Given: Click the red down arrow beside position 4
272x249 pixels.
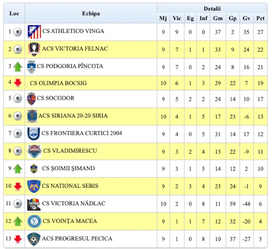Looking at the screenshot, I should [x=17, y=83].
